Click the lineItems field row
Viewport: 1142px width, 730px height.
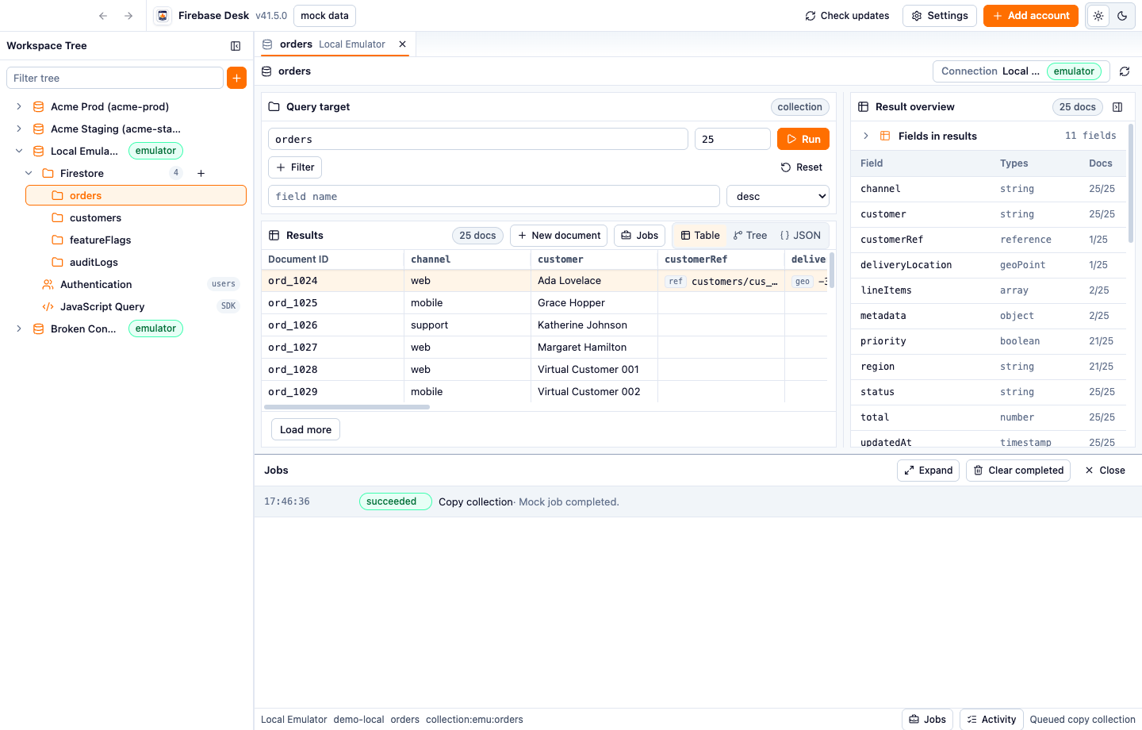point(989,290)
